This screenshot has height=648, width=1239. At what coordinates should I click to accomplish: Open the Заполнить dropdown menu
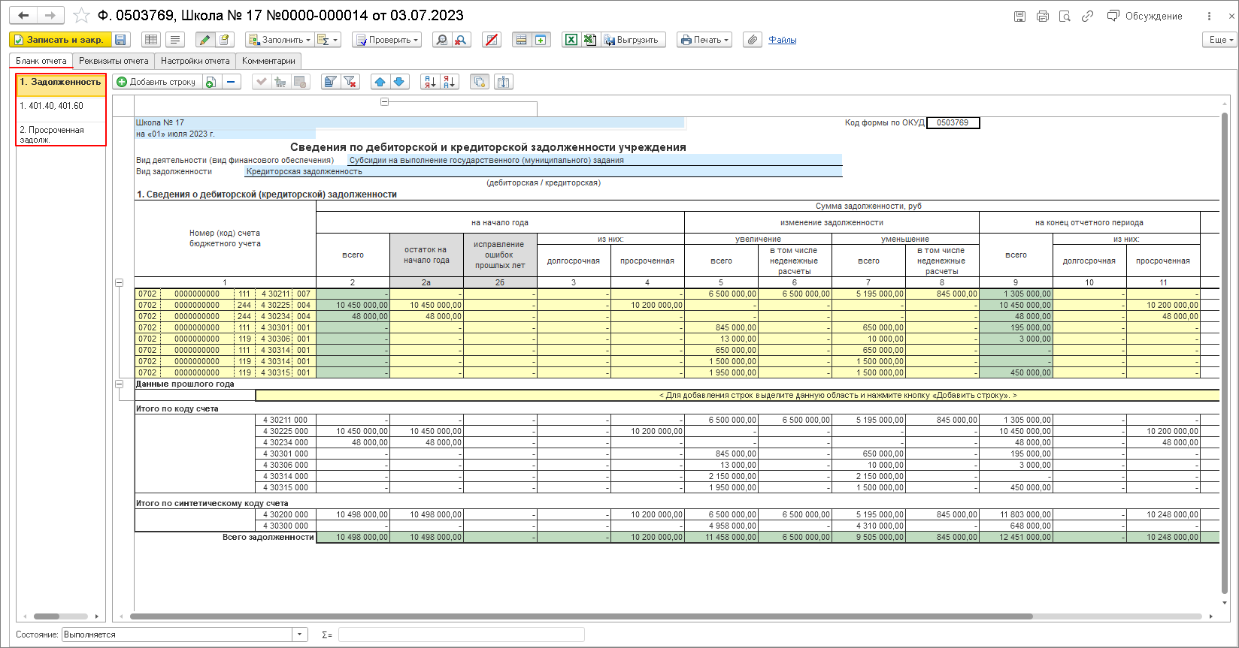coord(279,40)
